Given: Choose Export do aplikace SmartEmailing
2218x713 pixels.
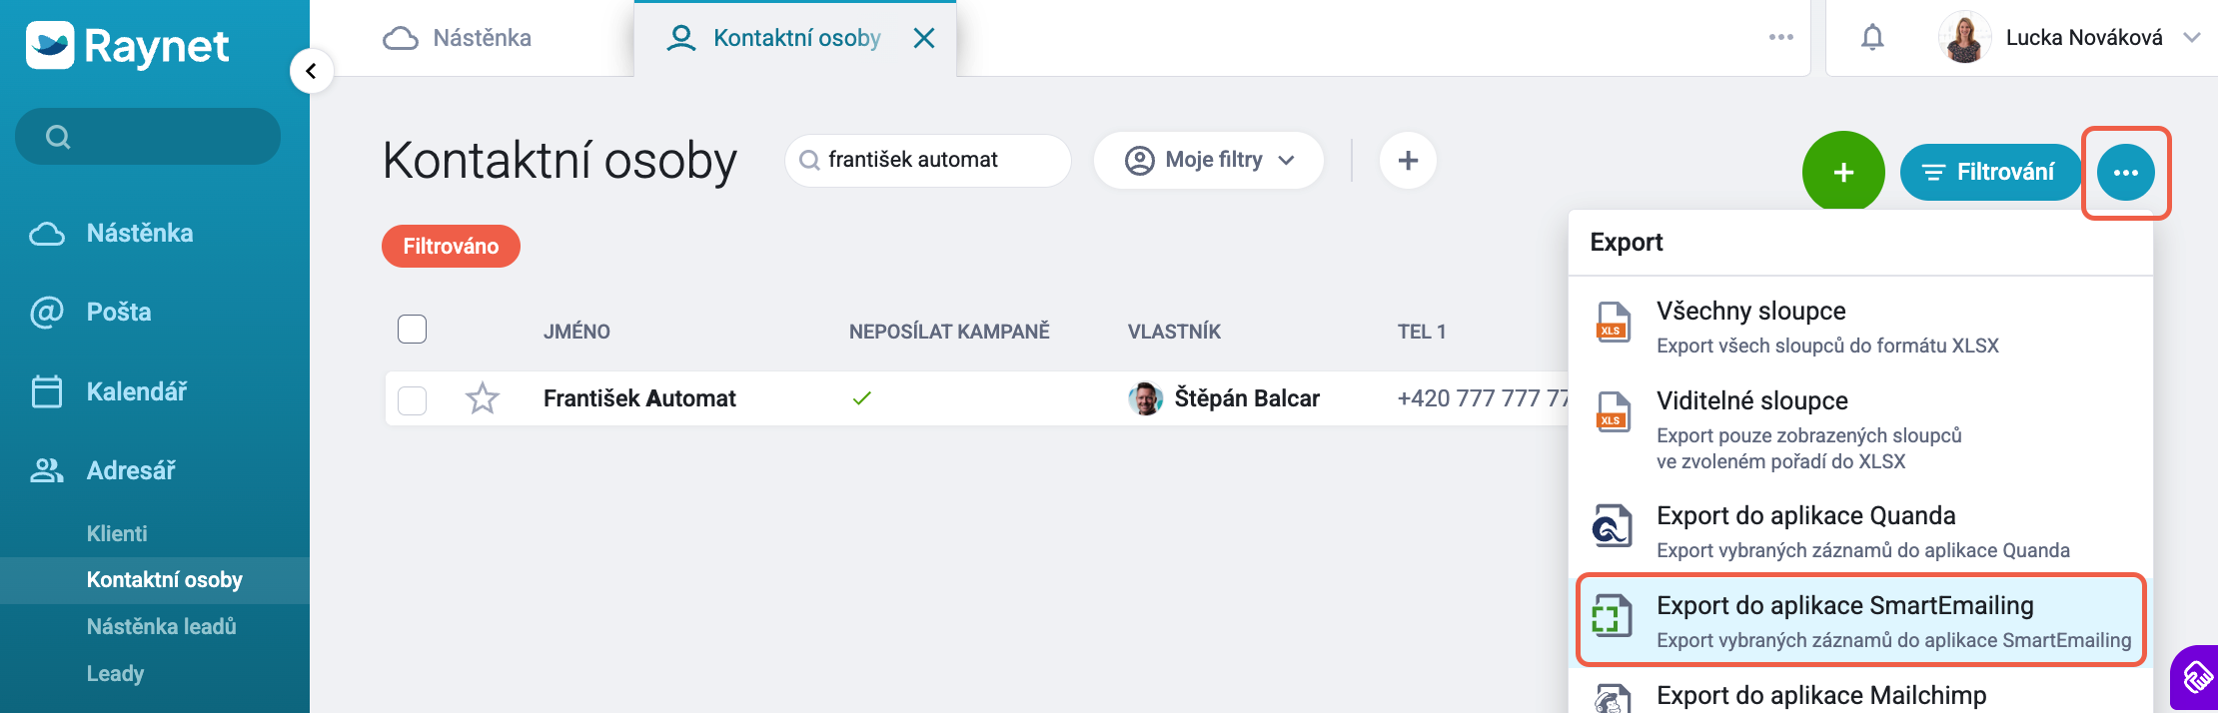Looking at the screenshot, I should (x=1860, y=620).
